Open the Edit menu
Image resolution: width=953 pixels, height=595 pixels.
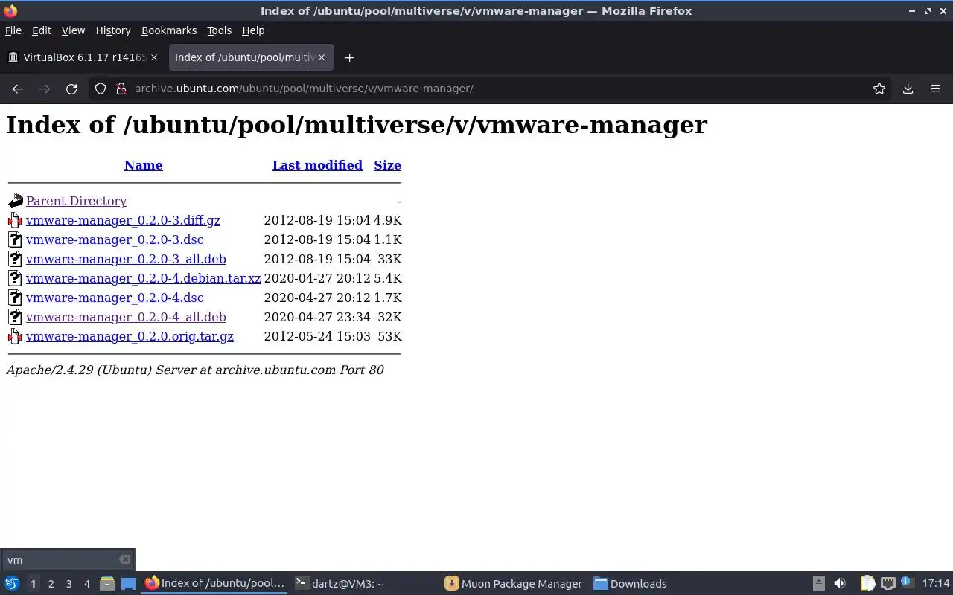pyautogui.click(x=42, y=30)
